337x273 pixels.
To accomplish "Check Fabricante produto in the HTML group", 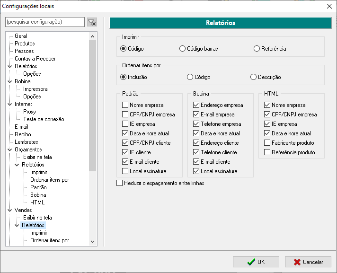I will pos(267,143).
